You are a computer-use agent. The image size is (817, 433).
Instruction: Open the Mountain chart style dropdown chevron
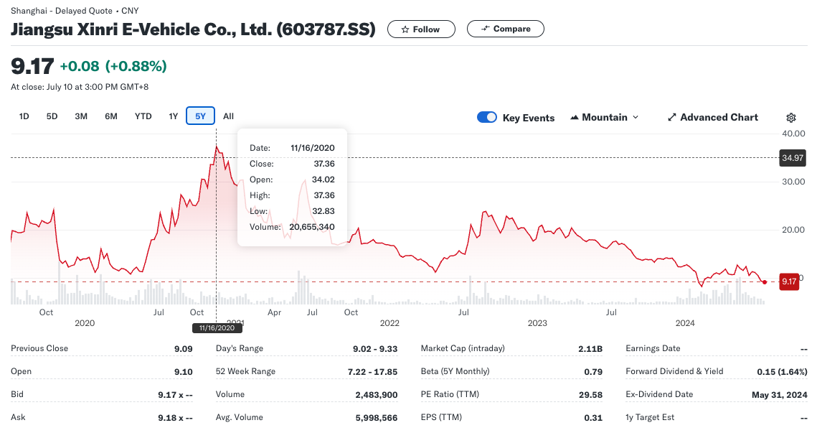click(635, 117)
